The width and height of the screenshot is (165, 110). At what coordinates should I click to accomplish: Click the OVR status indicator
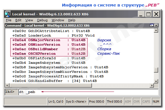coord(136,101)
